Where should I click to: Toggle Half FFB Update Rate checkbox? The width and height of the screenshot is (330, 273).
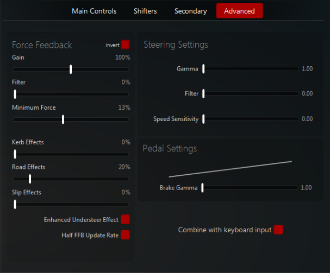pyautogui.click(x=125, y=235)
